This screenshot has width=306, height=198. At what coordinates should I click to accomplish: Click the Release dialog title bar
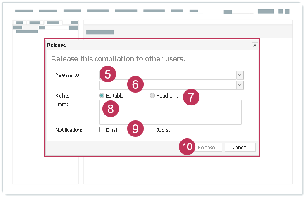(x=149, y=45)
